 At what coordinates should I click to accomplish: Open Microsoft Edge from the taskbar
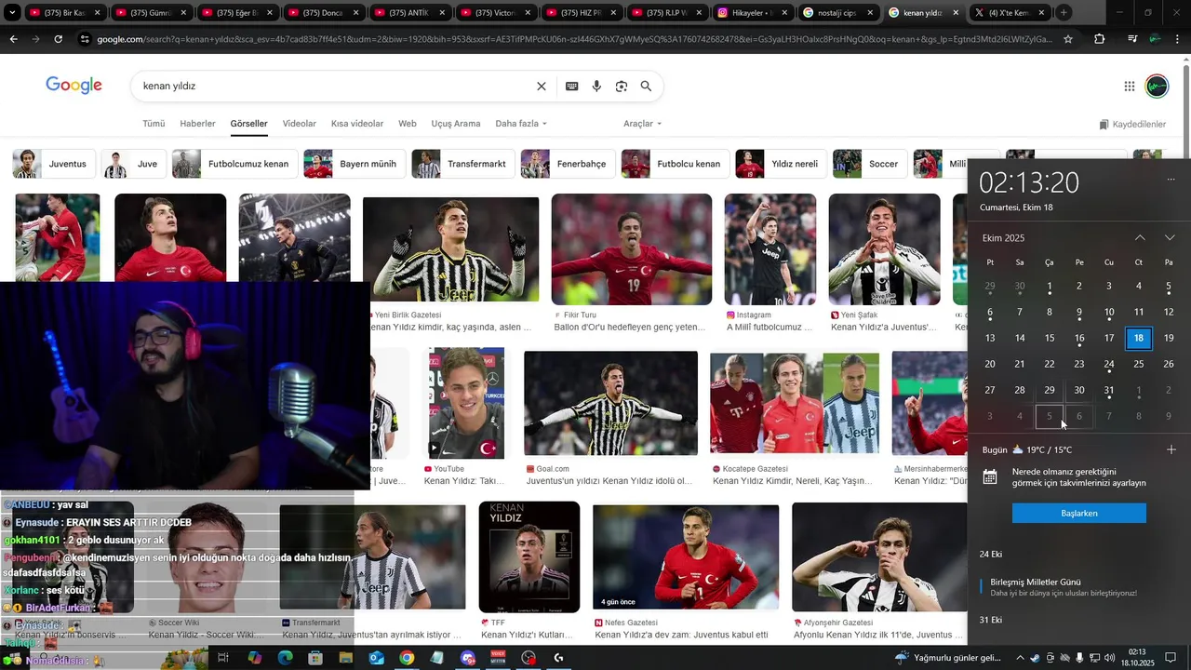[x=285, y=658]
